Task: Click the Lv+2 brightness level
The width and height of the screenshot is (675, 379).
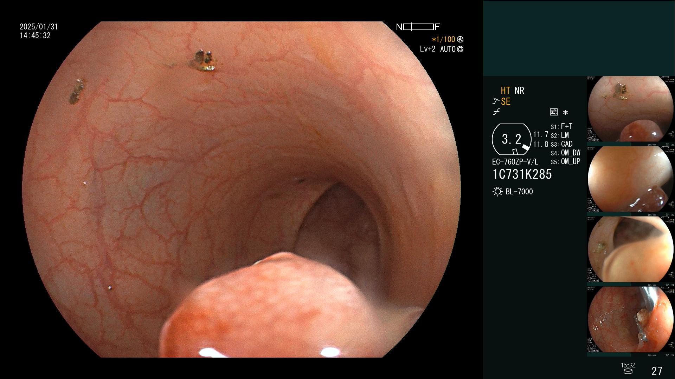Action: [x=427, y=49]
